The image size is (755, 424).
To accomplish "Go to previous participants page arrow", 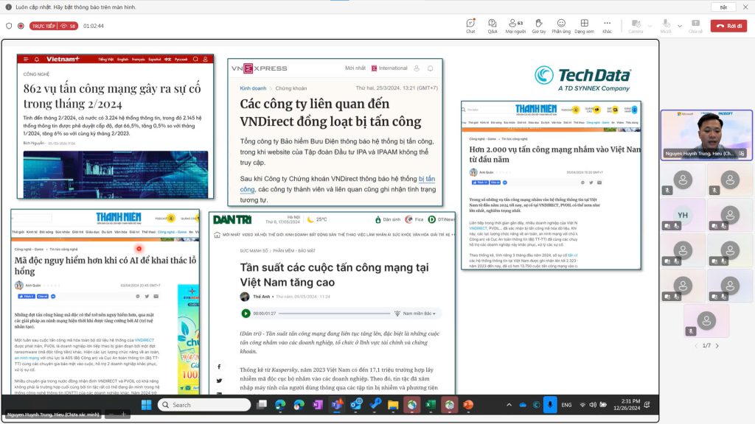I will (x=696, y=346).
